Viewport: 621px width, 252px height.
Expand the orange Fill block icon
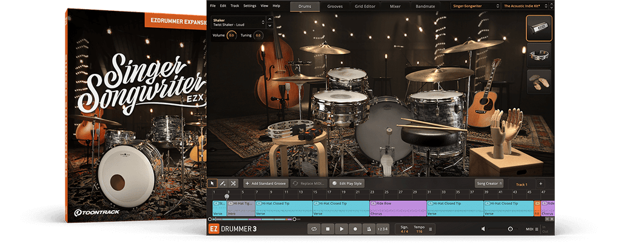click(x=537, y=204)
